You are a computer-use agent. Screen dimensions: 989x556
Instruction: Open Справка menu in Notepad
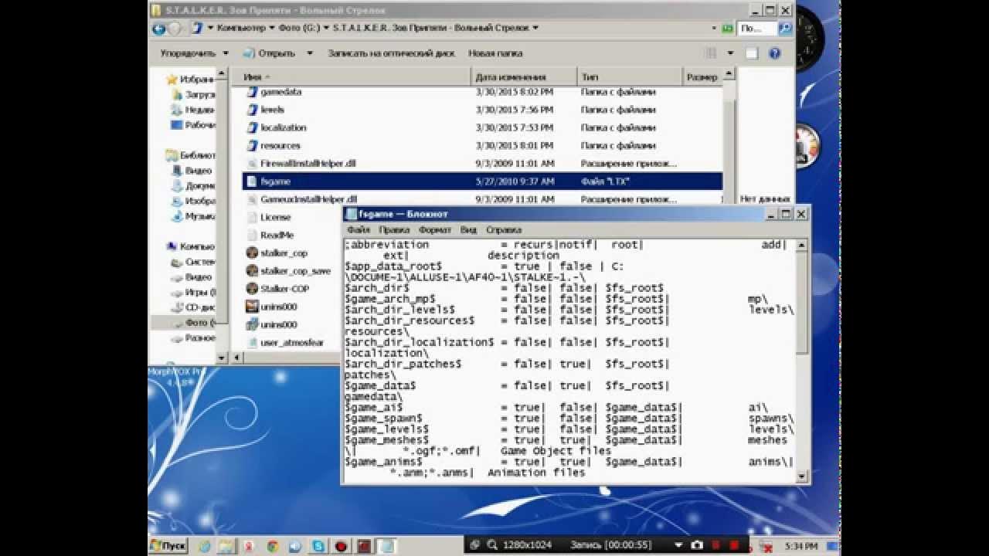(x=504, y=229)
